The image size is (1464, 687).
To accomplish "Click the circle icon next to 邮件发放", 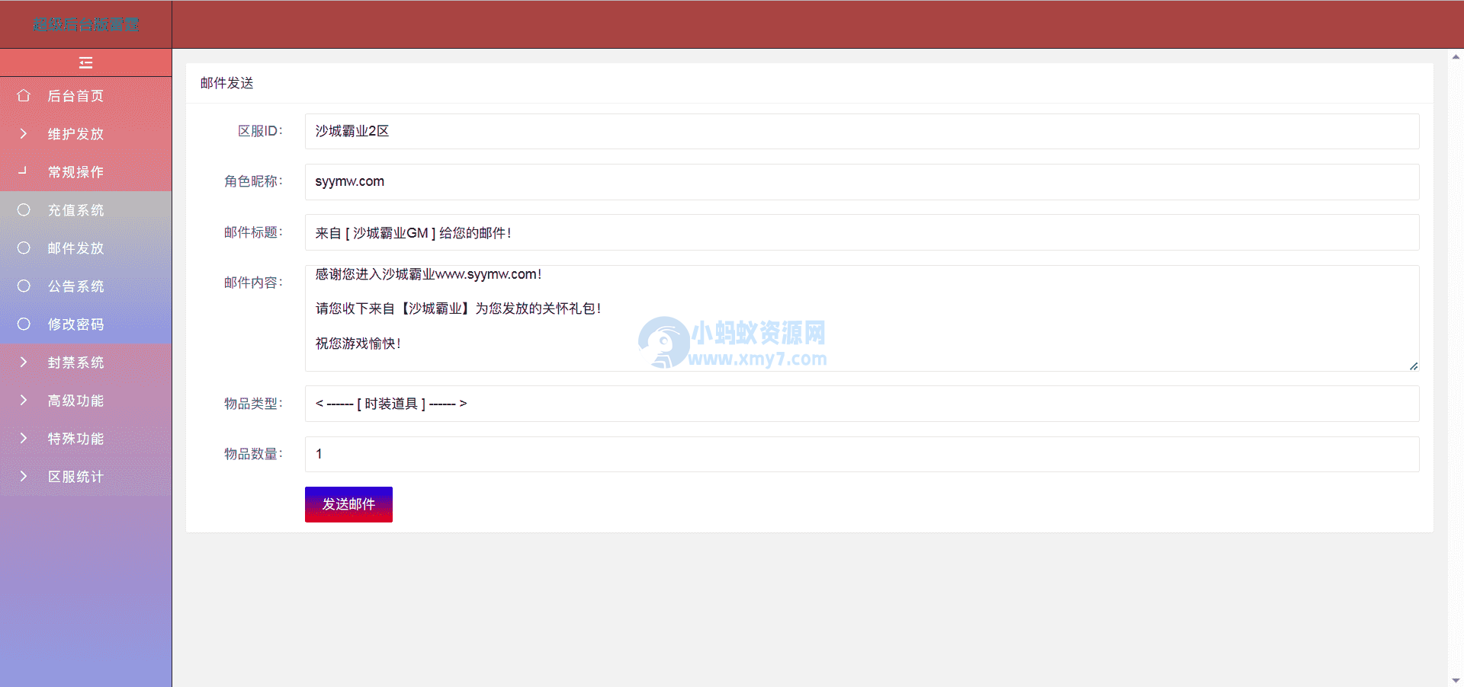I will pos(24,248).
